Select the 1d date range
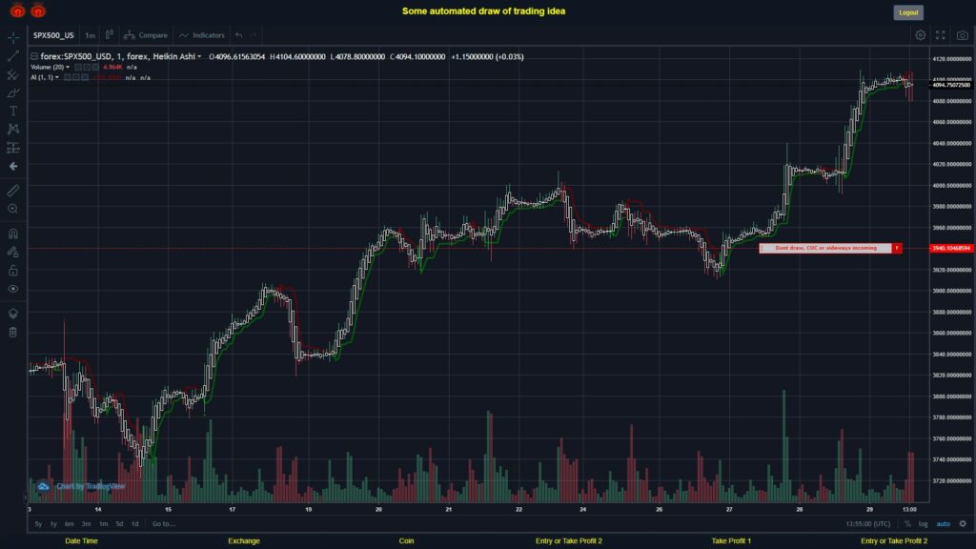 click(134, 524)
